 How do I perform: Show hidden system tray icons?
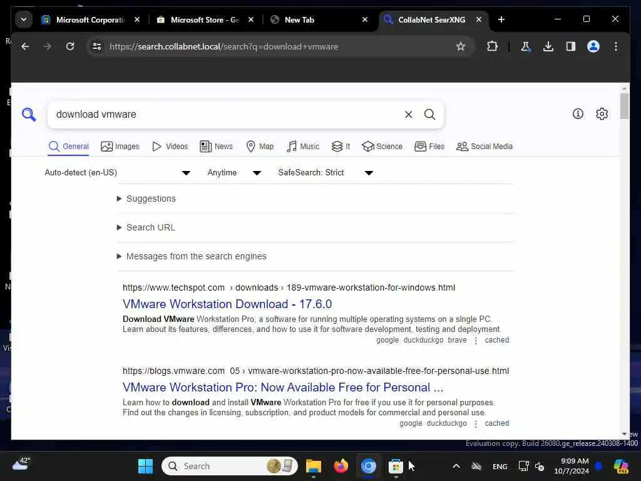[456, 466]
